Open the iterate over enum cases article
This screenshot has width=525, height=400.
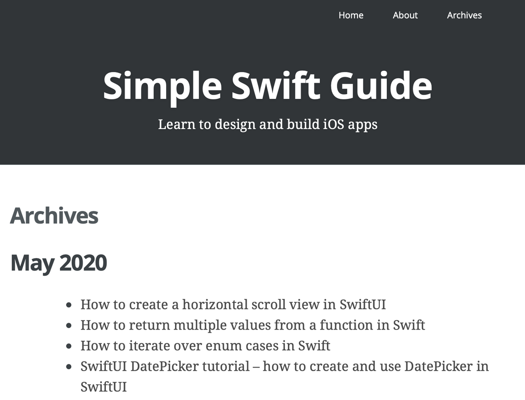[205, 345]
